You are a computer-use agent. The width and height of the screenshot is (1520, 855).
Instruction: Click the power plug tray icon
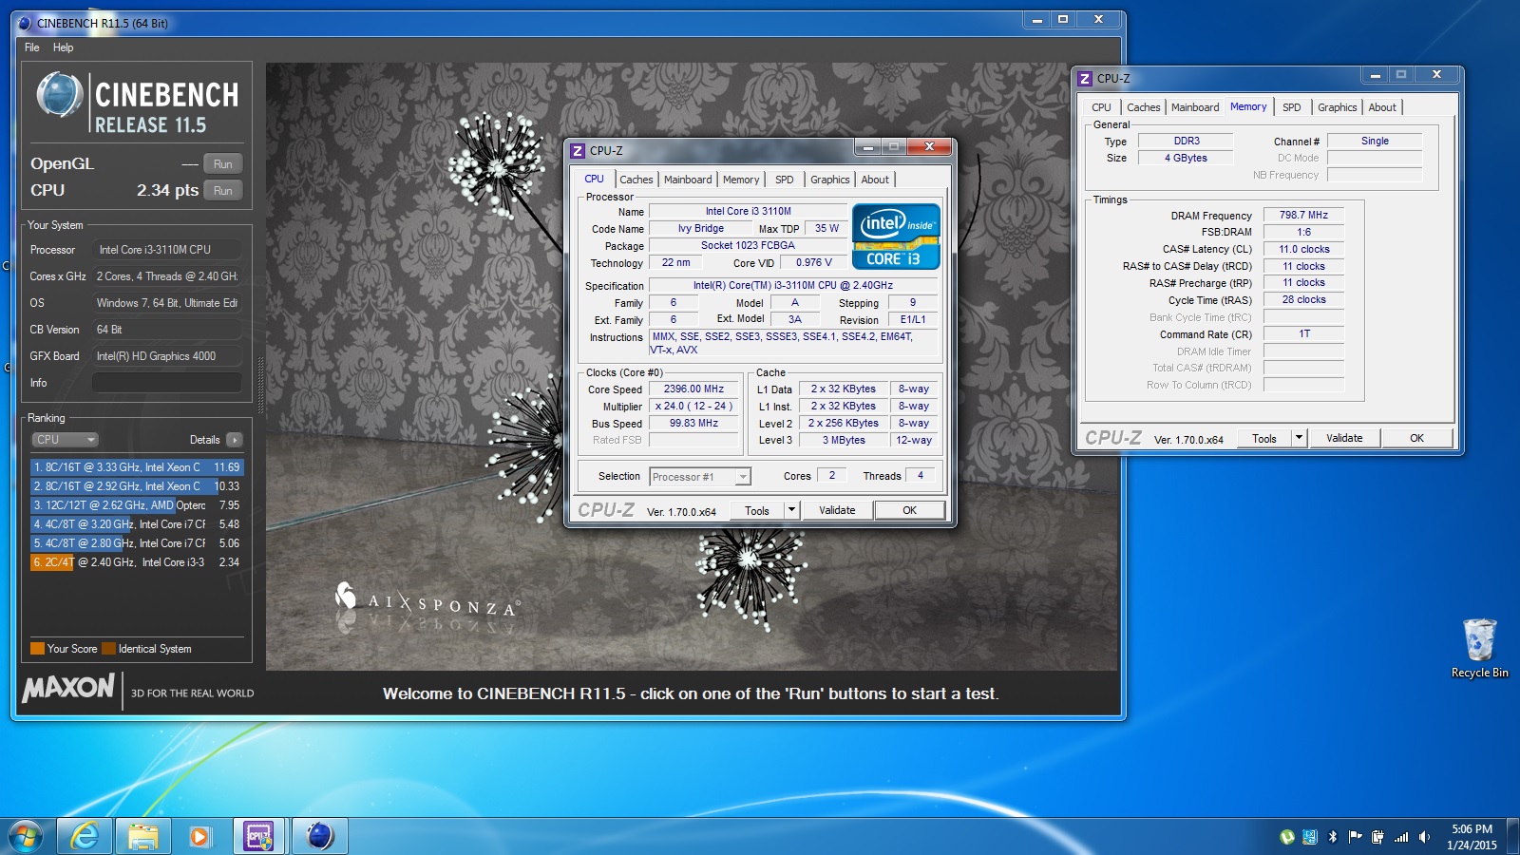click(x=1378, y=837)
